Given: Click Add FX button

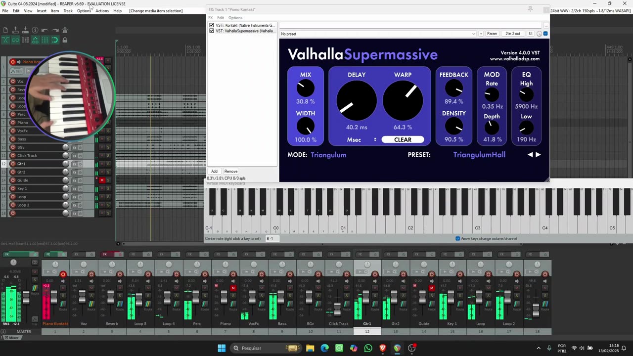Looking at the screenshot, I should (x=214, y=172).
